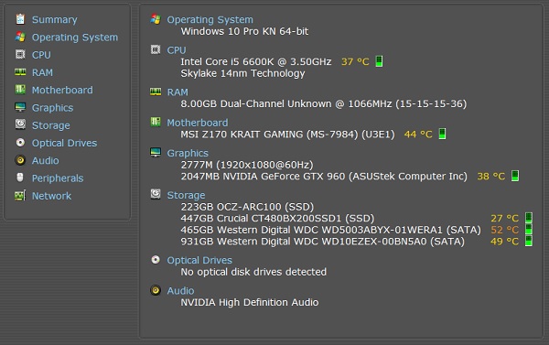
Task: Click the Network card icon in sidebar
Action: [20, 196]
